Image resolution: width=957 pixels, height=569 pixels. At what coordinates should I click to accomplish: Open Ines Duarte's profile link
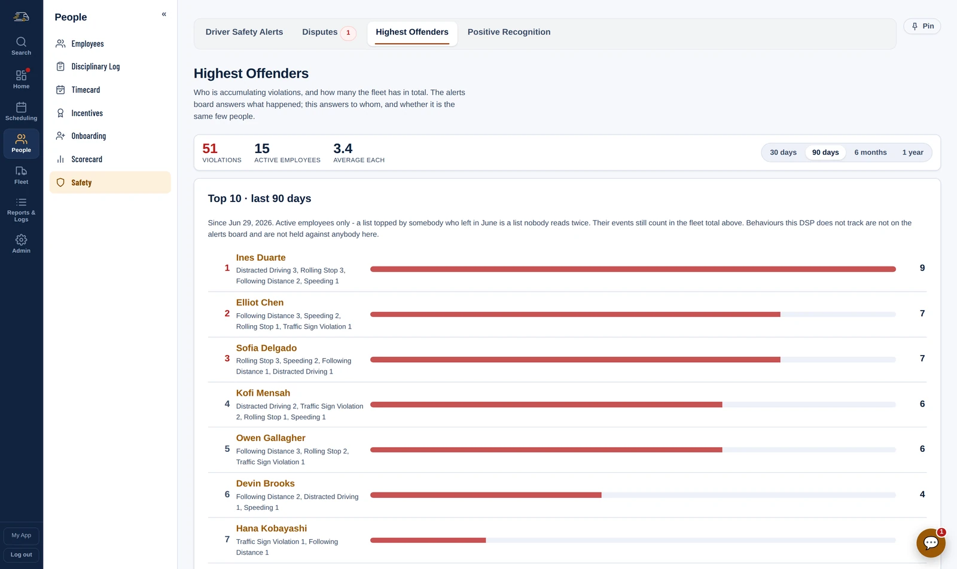click(261, 258)
